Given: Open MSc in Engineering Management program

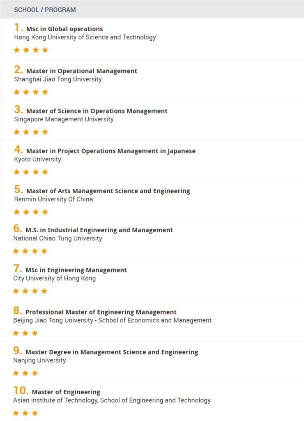Looking at the screenshot, I should click(76, 270).
